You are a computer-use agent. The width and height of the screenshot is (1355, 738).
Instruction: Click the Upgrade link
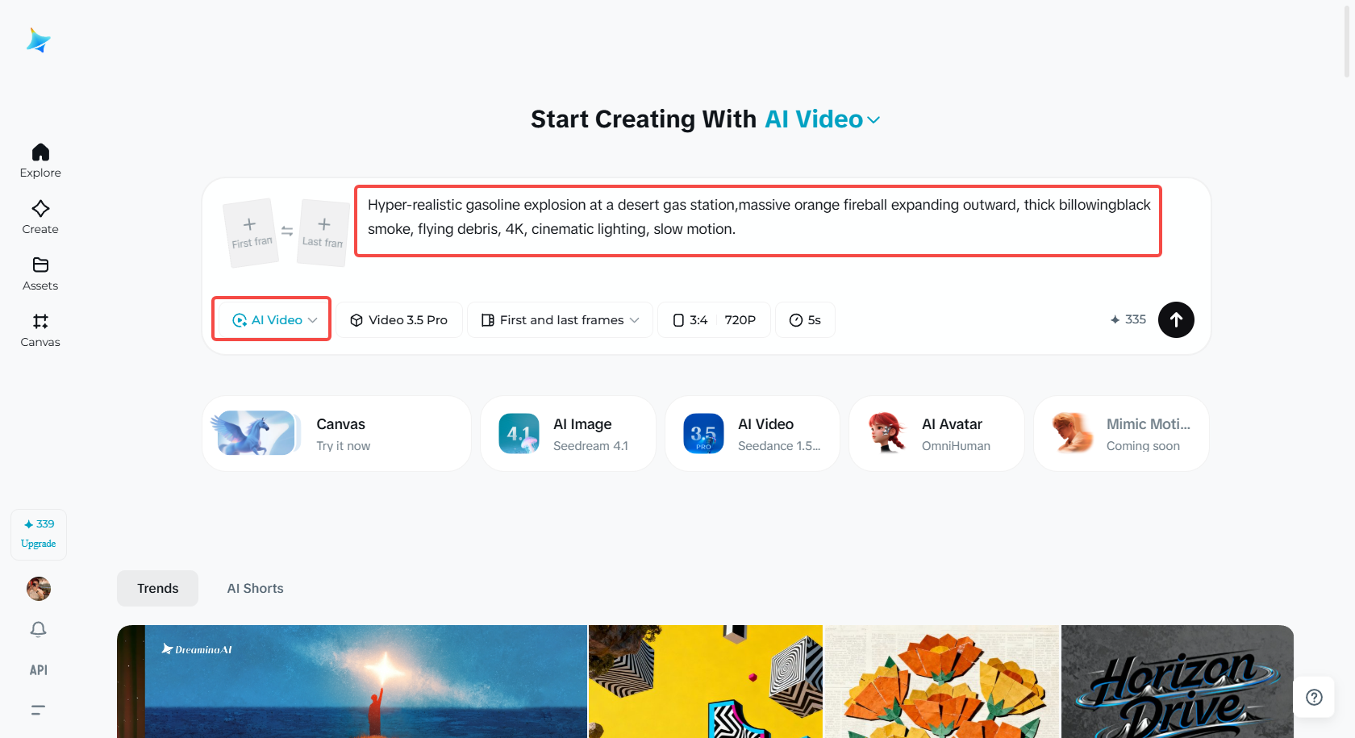click(38, 543)
